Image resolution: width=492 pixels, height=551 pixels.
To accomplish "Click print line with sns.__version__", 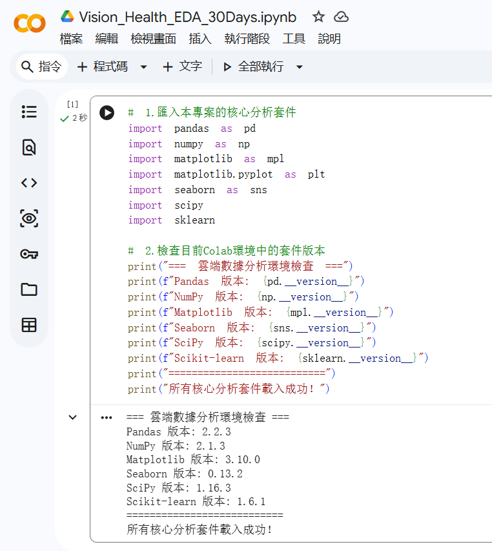I will [252, 328].
